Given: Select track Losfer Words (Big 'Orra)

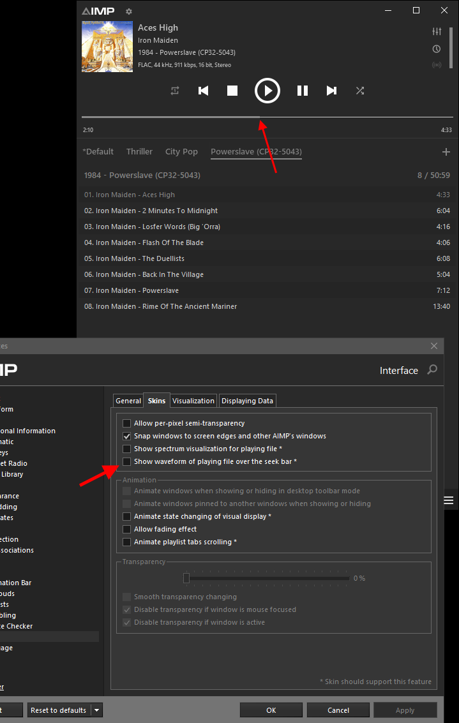Looking at the screenshot, I should pyautogui.click(x=267, y=227).
